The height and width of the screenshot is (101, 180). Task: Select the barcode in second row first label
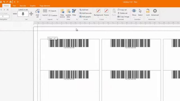(x=69, y=75)
